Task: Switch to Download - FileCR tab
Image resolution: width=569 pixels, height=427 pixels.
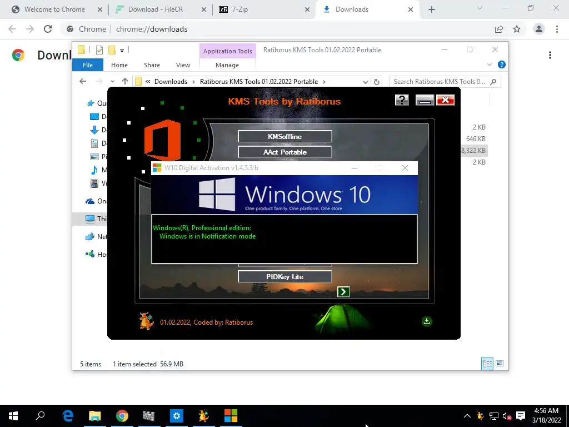Action: point(156,9)
